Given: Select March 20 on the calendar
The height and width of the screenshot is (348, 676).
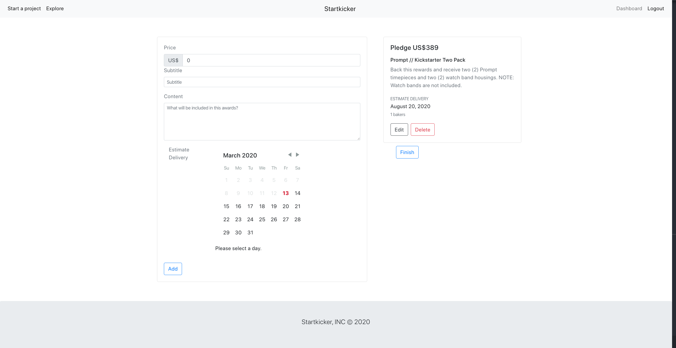Looking at the screenshot, I should (286, 206).
